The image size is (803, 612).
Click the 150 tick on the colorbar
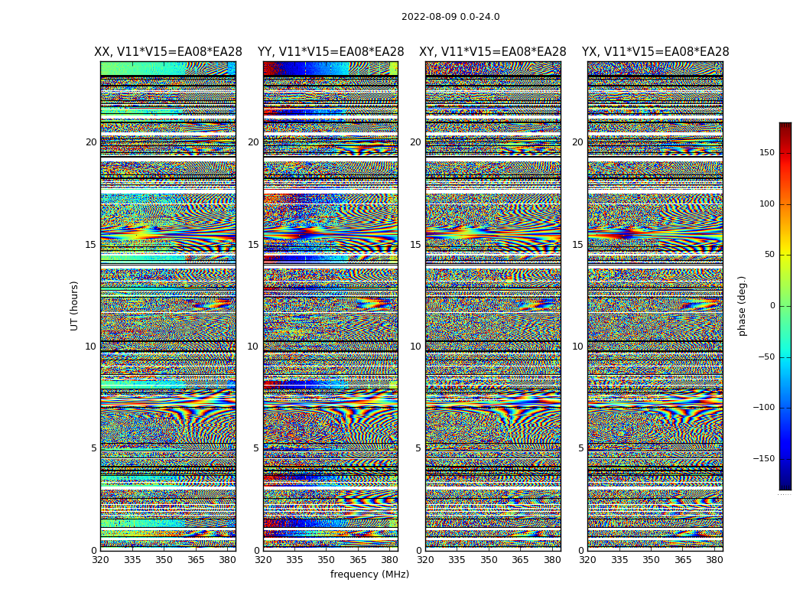pyautogui.click(x=767, y=152)
